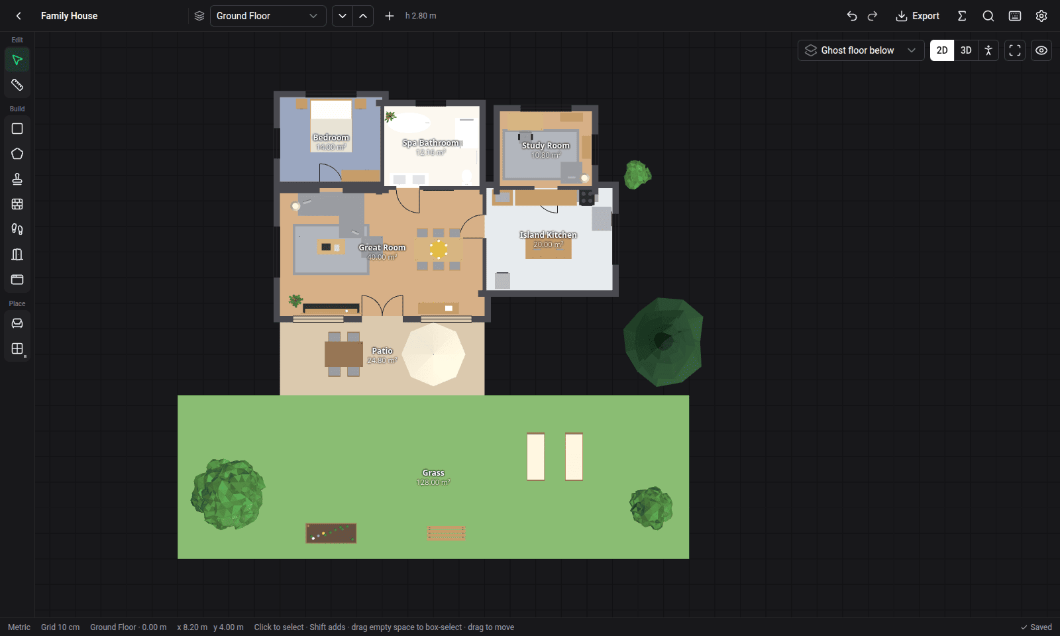Expand Ghost floor below dropdown
The height and width of the screenshot is (636, 1060).
click(861, 50)
